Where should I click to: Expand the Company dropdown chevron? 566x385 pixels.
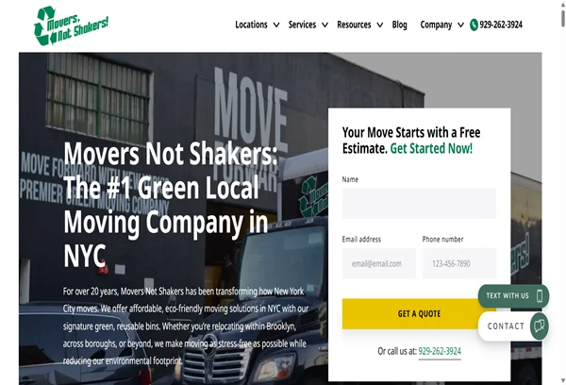(460, 25)
